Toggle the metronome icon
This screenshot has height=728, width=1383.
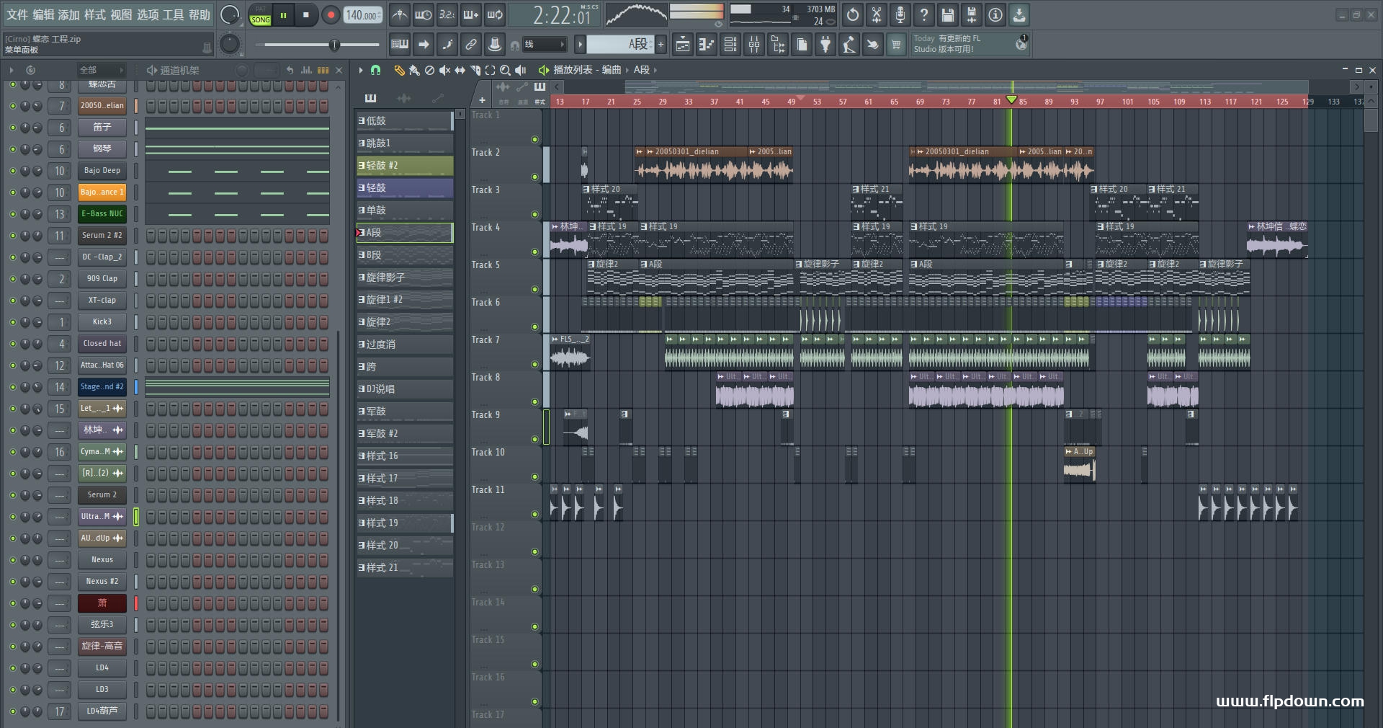pyautogui.click(x=400, y=14)
